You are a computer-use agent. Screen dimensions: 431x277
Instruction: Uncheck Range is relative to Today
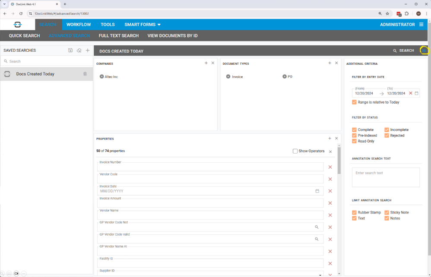[354, 102]
